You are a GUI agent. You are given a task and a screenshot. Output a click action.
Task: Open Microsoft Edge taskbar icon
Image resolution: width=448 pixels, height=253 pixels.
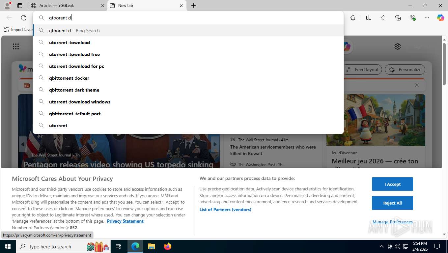135,246
